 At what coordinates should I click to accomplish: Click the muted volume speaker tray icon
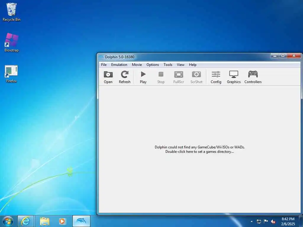(273, 221)
